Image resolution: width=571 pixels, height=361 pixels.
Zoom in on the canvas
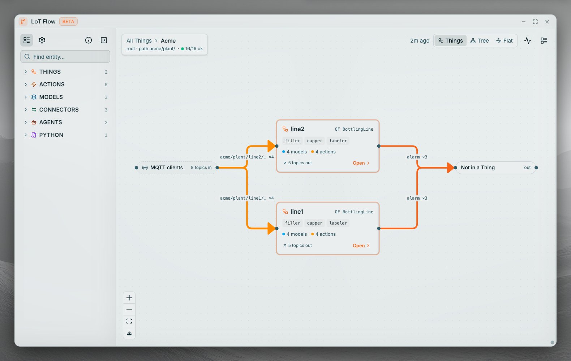pos(129,298)
